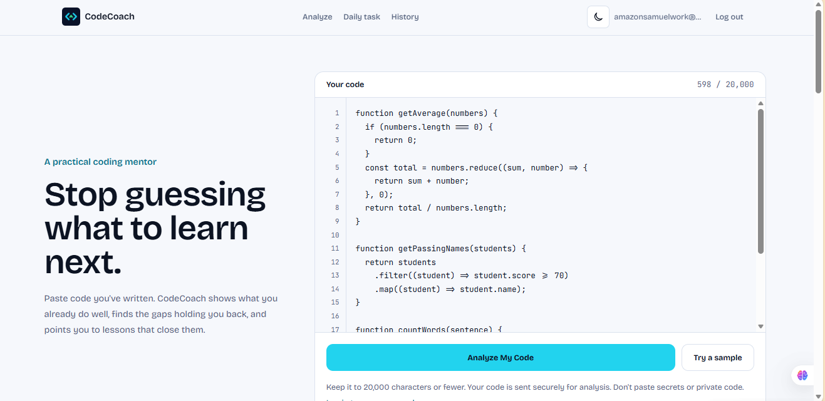Screen dimensions: 825x401
Task: Click the CodeCoach brand name
Action: click(x=110, y=17)
